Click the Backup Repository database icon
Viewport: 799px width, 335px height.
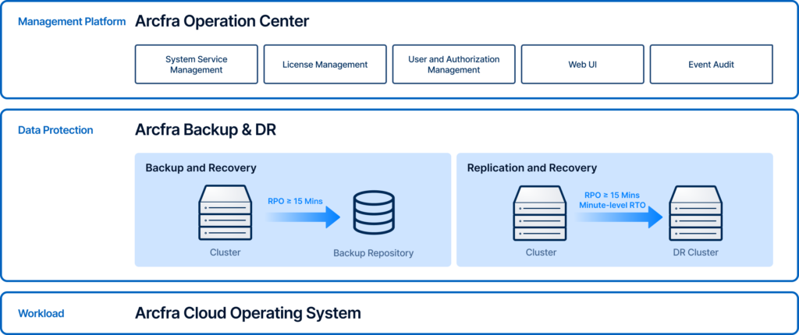pyautogui.click(x=374, y=213)
